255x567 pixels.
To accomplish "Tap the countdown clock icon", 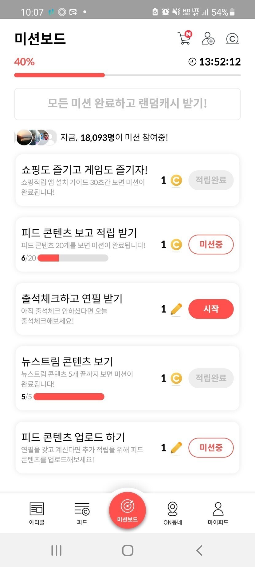I will [192, 62].
